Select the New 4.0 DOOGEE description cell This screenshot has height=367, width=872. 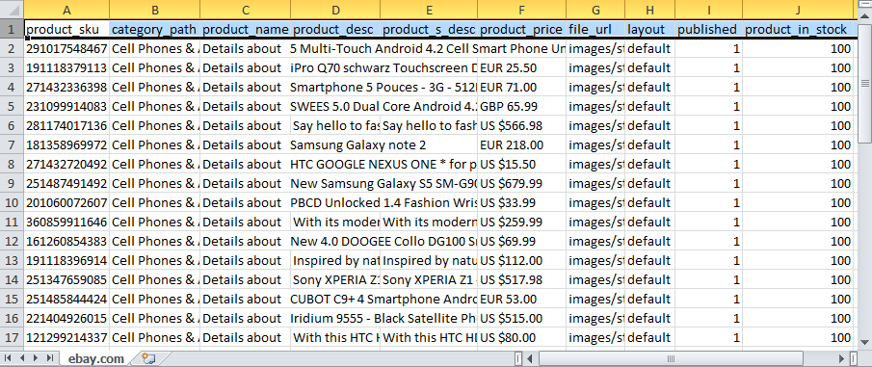coord(335,242)
